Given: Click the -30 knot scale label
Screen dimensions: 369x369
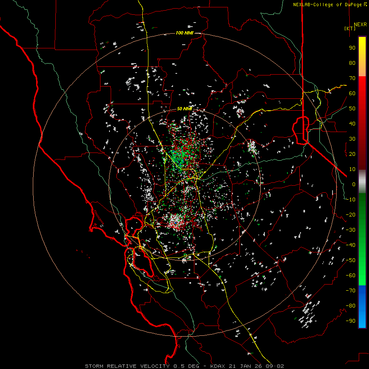Looking at the screenshot, I should click(351, 230).
